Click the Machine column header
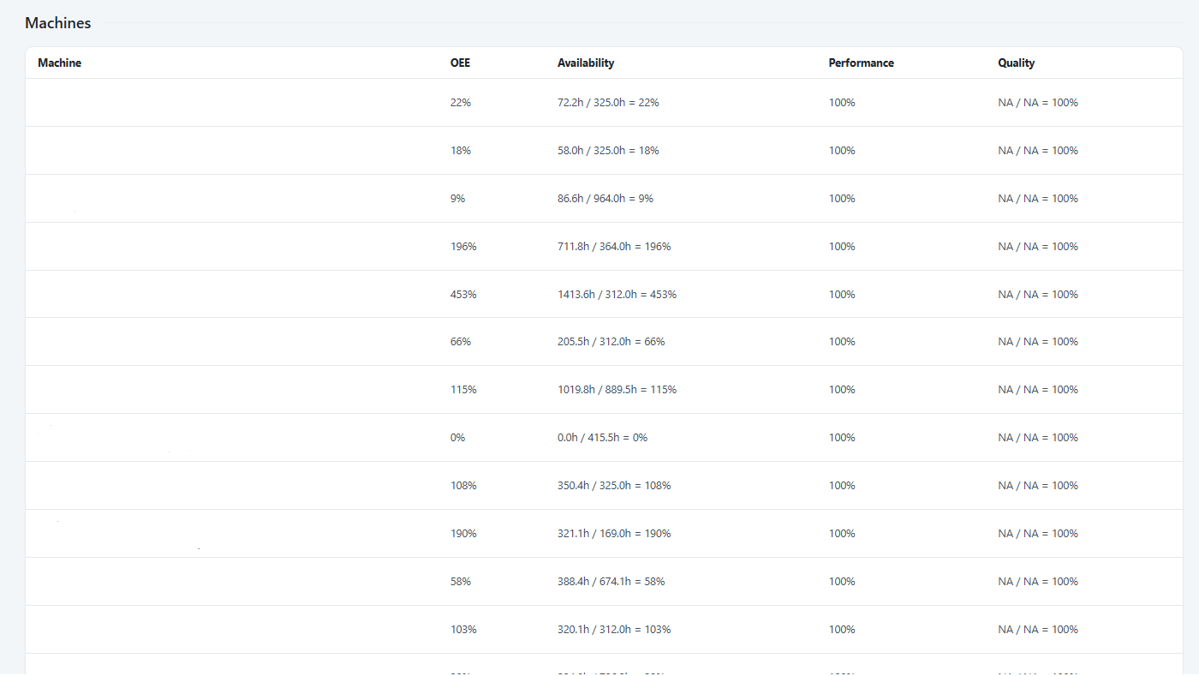 [x=60, y=63]
